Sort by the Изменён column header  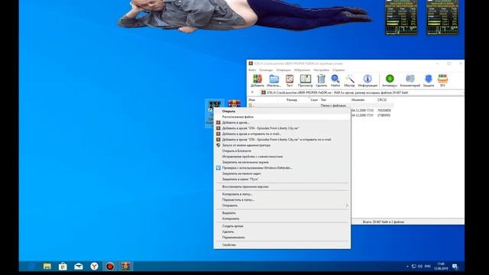click(x=358, y=100)
